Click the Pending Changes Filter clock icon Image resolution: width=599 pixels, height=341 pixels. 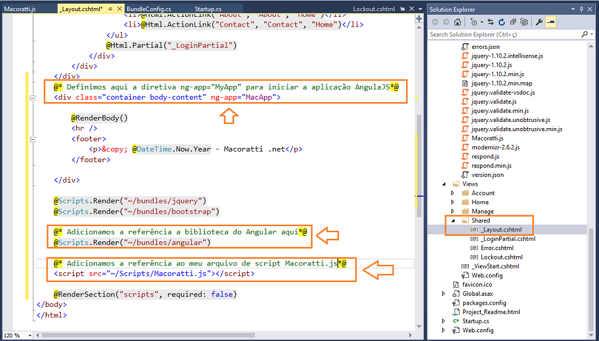[x=474, y=22]
